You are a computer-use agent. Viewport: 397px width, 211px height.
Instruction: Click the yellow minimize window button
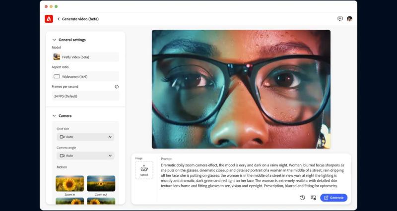51,6
